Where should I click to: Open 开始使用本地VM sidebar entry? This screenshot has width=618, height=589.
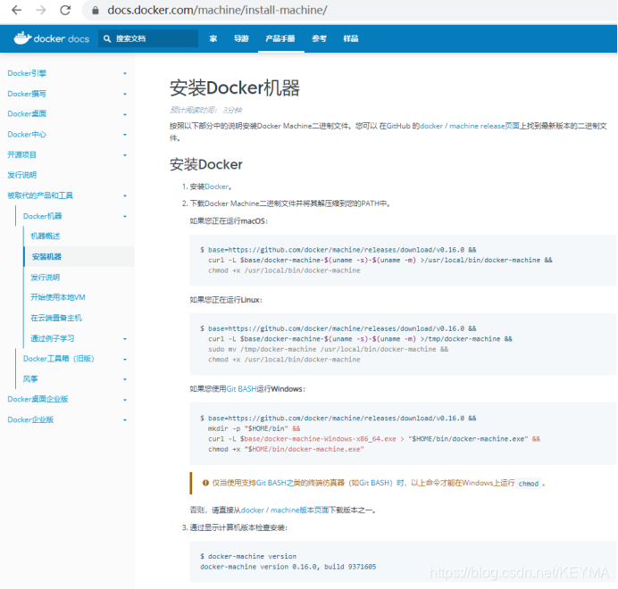coord(58,297)
